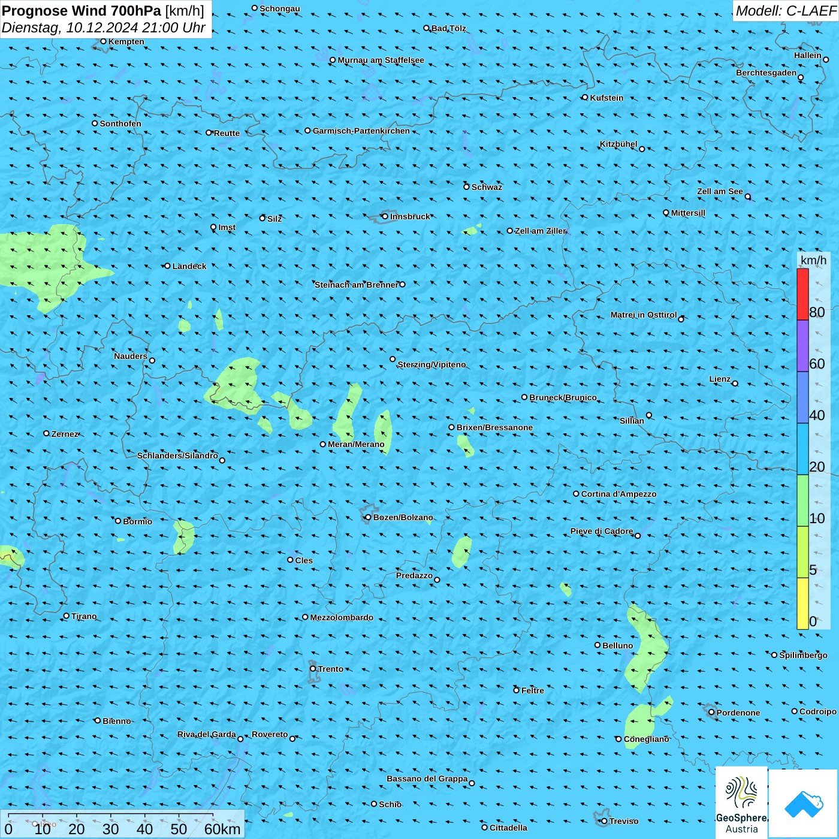Click the Brixen/Bressanone city marker

[x=452, y=427]
